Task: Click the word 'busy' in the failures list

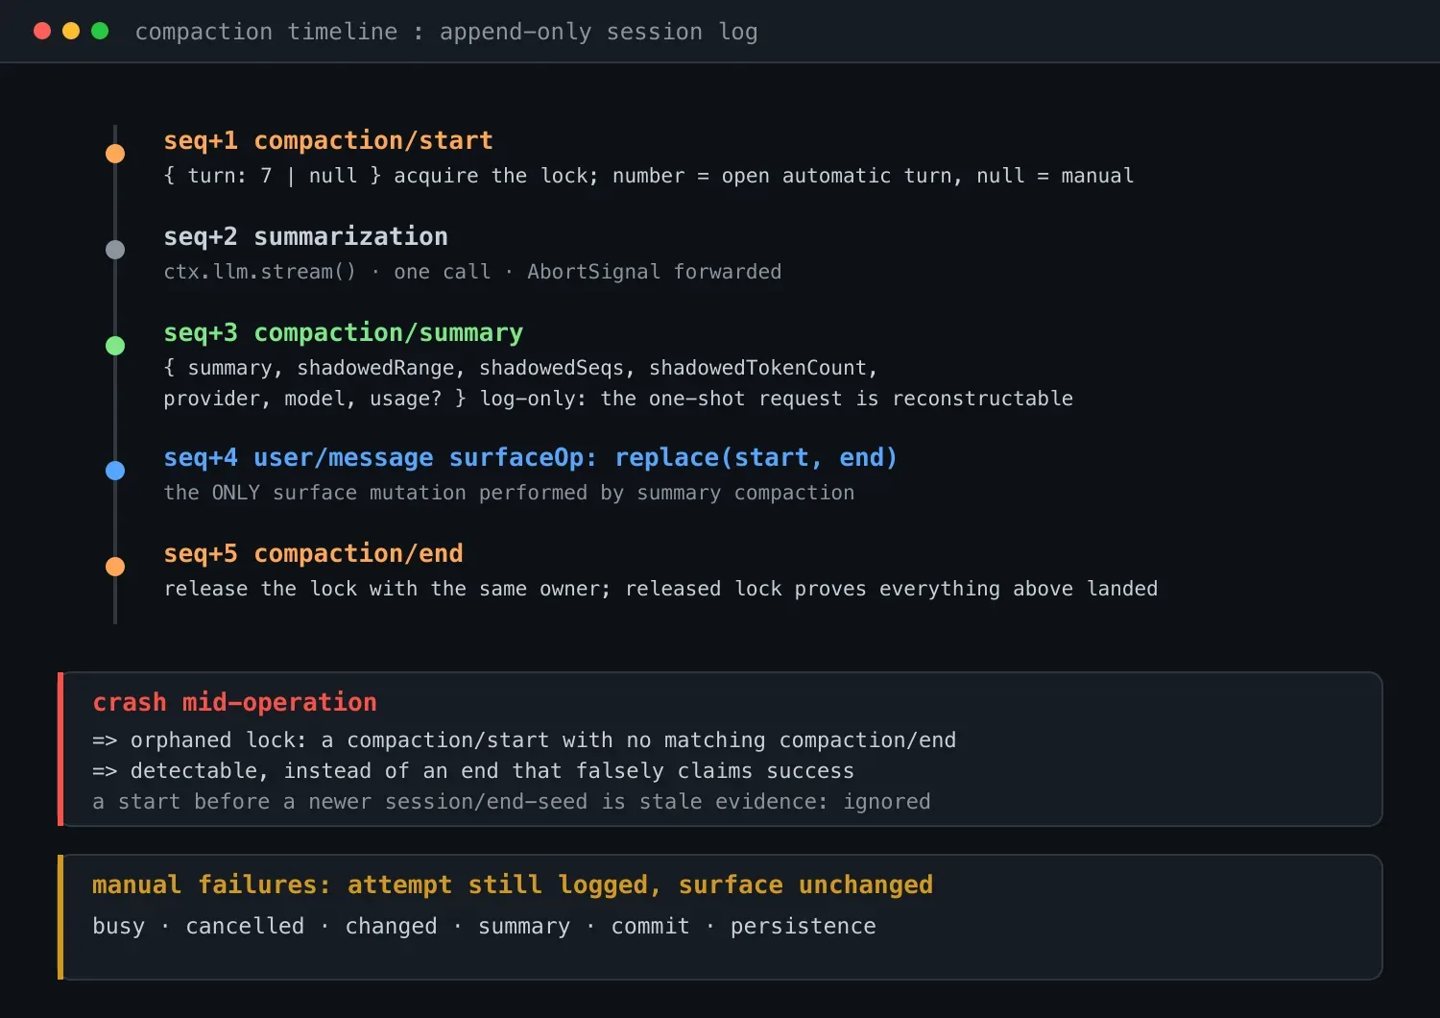Action: (x=119, y=926)
